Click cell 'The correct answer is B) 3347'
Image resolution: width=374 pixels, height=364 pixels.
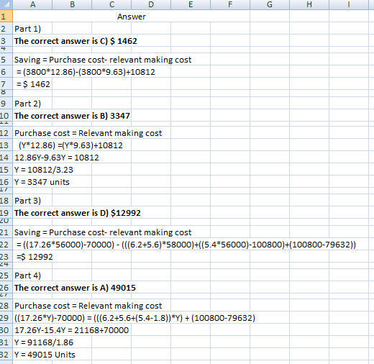point(72,116)
